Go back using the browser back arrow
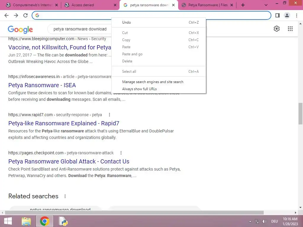303x227 pixels. tap(7, 15)
